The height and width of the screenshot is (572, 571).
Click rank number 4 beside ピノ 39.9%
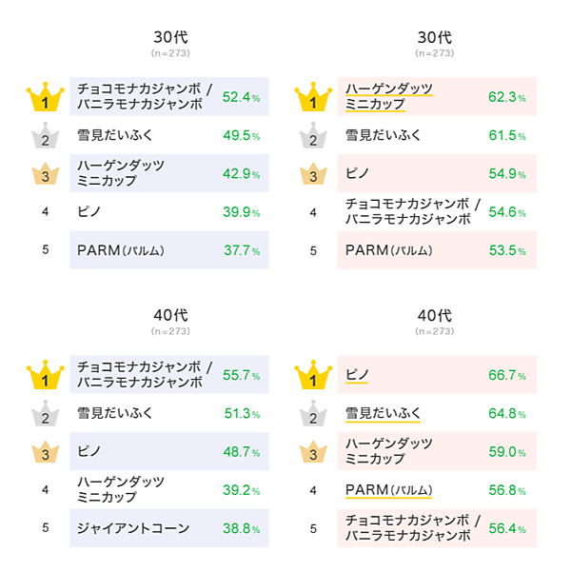pyautogui.click(x=45, y=212)
